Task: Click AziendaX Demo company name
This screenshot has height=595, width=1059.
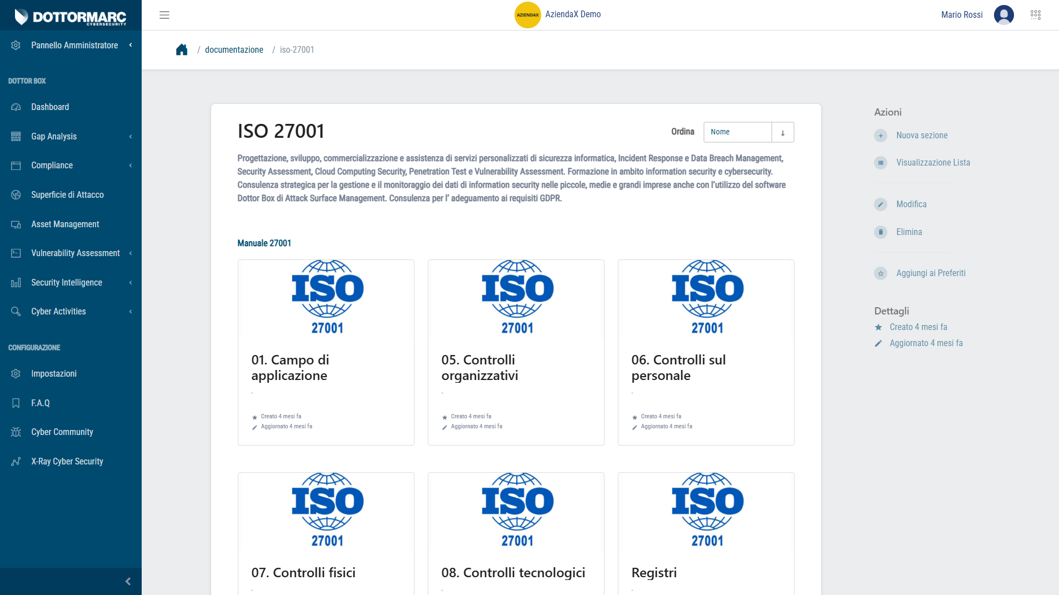Action: 573,14
